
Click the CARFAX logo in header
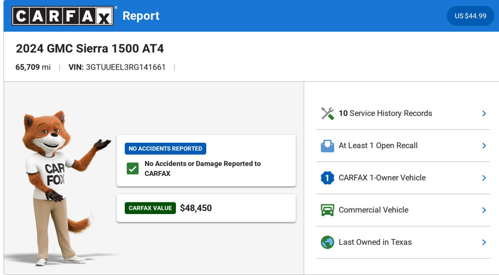tap(63, 16)
